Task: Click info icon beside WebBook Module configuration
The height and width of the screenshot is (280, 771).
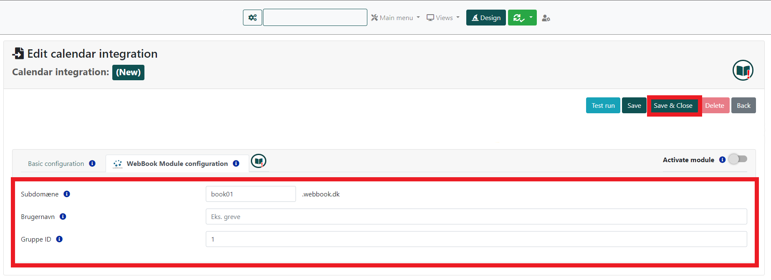Action: 236,163
